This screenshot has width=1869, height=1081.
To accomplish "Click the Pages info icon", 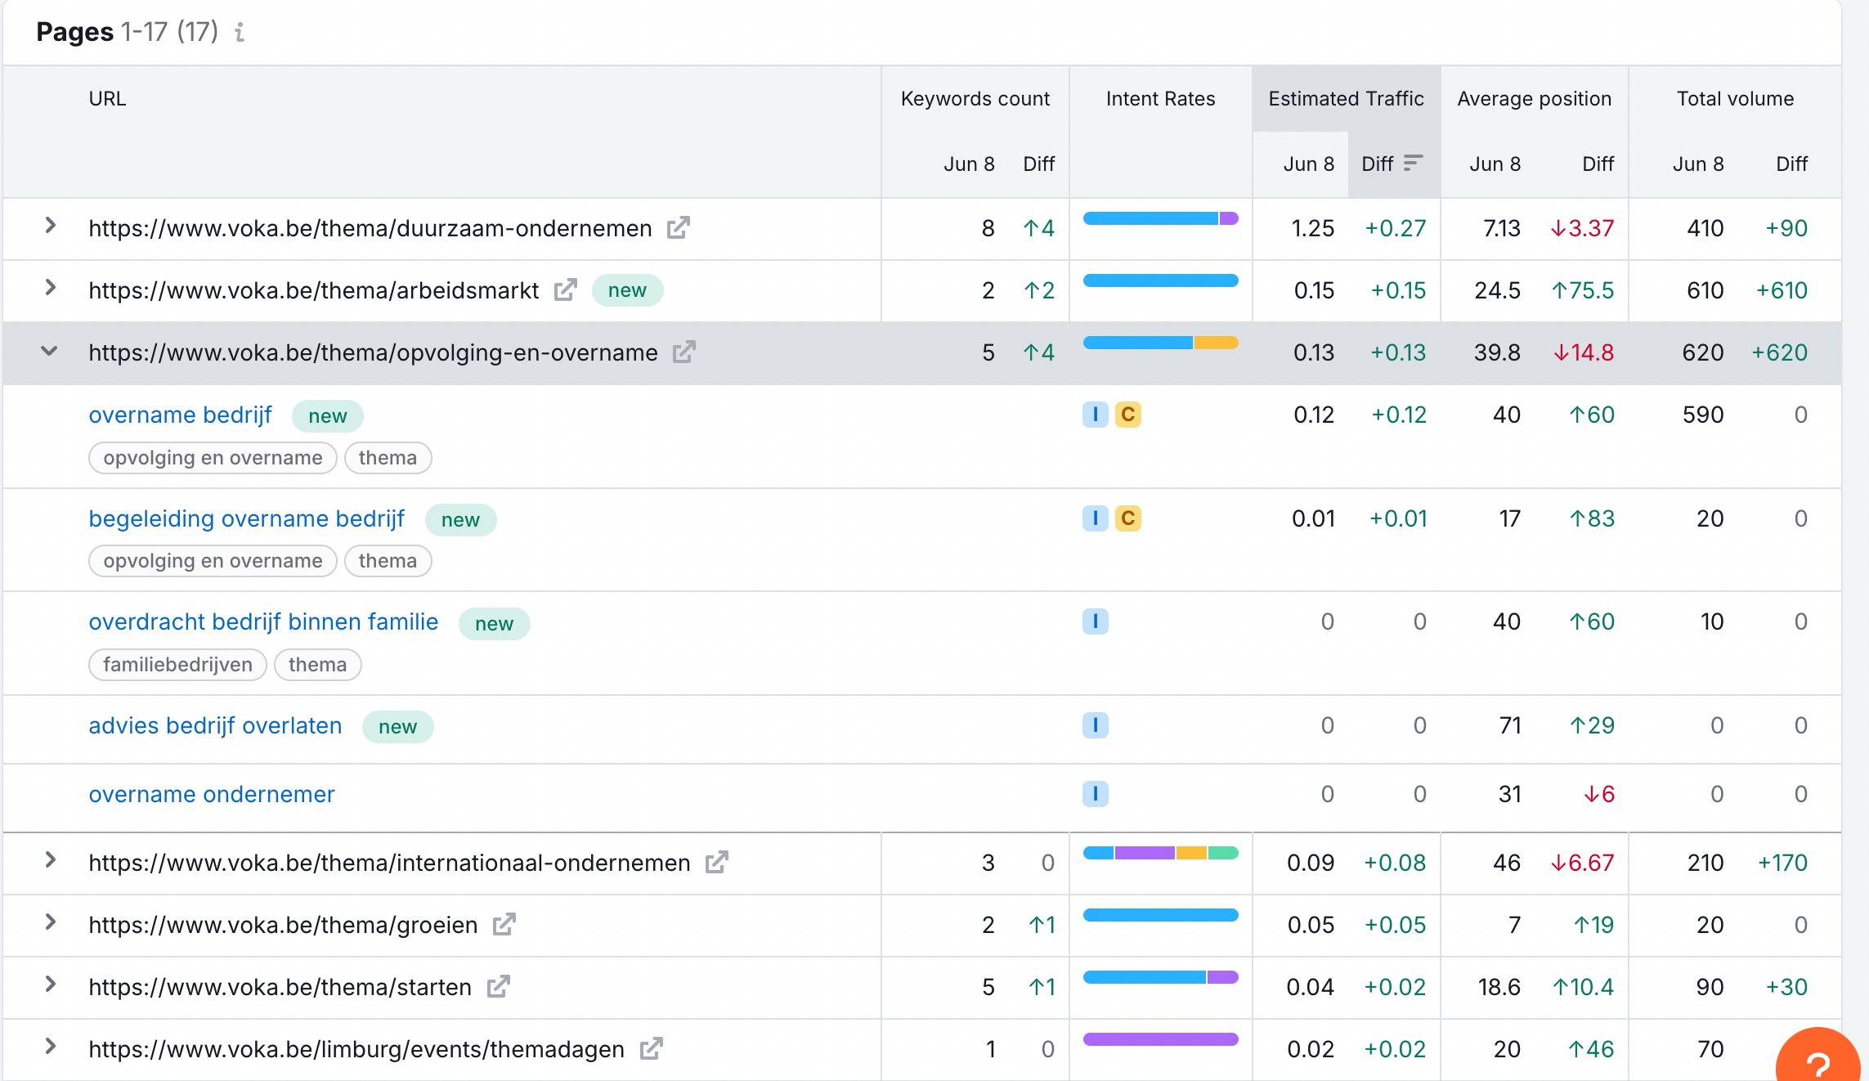I will pos(240,33).
